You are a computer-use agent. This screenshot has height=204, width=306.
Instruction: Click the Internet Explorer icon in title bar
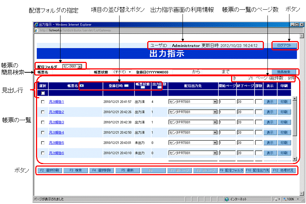click(36, 24)
